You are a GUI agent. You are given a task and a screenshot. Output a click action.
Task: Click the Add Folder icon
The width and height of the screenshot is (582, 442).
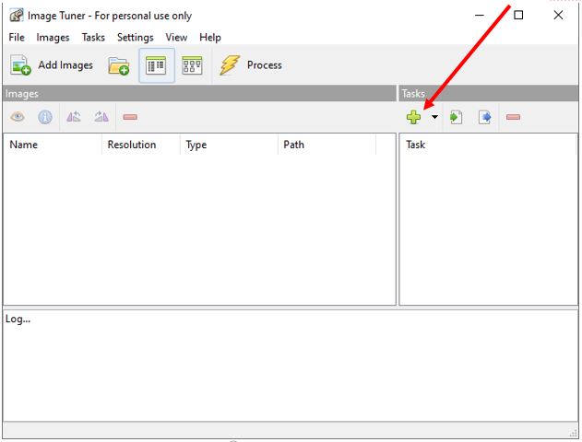(x=118, y=65)
